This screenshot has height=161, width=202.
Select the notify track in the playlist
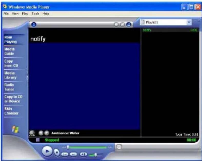[x=170, y=30]
